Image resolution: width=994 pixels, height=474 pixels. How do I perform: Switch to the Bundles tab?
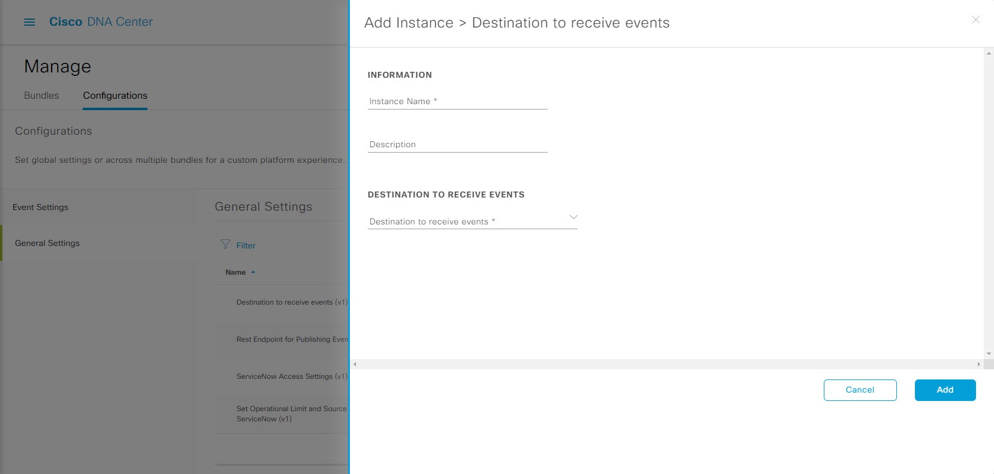tap(41, 96)
